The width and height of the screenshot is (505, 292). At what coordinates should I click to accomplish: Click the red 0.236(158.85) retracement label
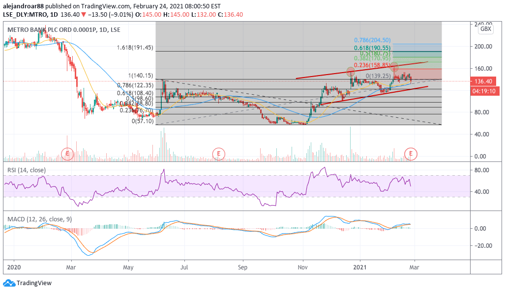[x=372, y=65]
